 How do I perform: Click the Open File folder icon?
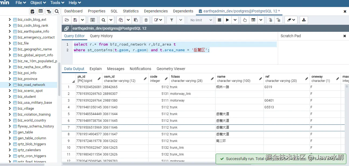pos(67,20)
